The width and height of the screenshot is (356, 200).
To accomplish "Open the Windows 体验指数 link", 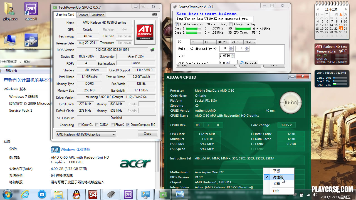I will (75, 150).
